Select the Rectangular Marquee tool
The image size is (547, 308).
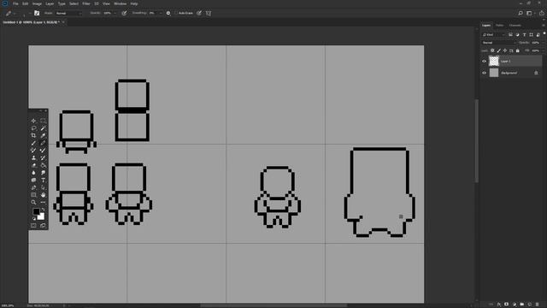pyautogui.click(x=43, y=121)
